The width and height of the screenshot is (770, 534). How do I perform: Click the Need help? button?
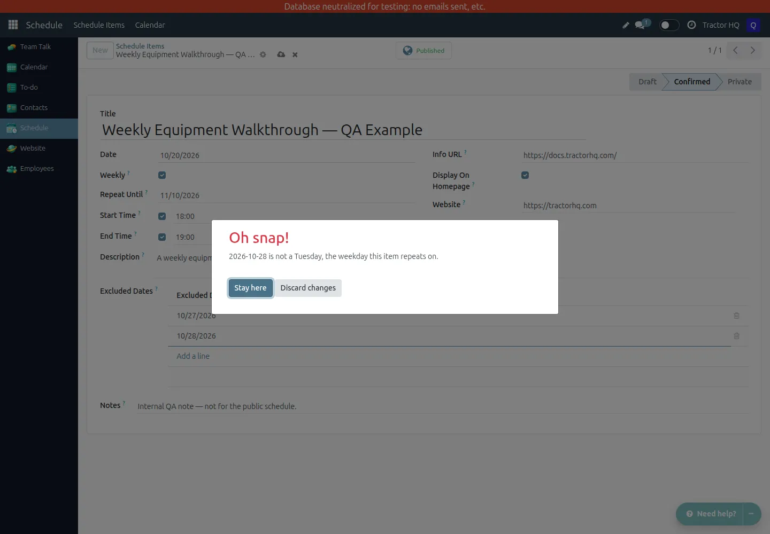coord(711,514)
